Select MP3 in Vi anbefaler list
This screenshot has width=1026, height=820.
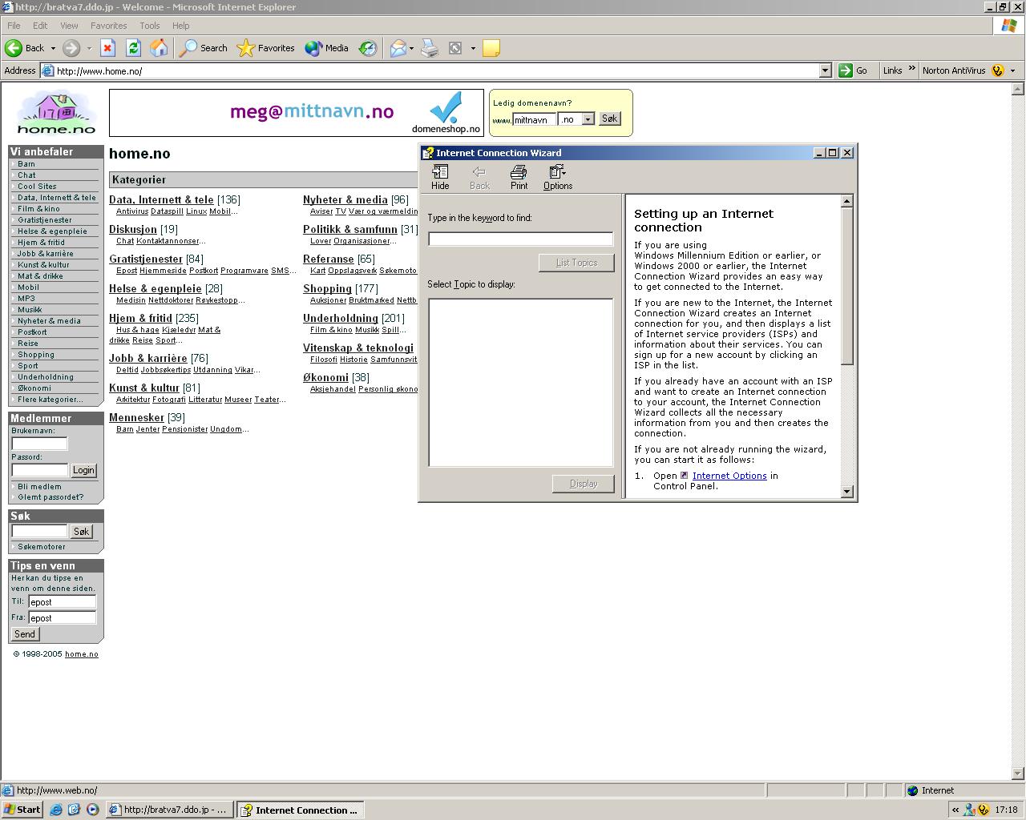(26, 299)
